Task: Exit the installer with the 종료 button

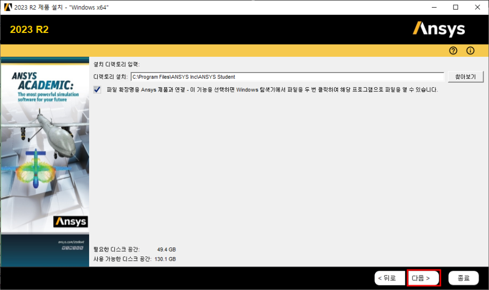Action: [x=463, y=278]
